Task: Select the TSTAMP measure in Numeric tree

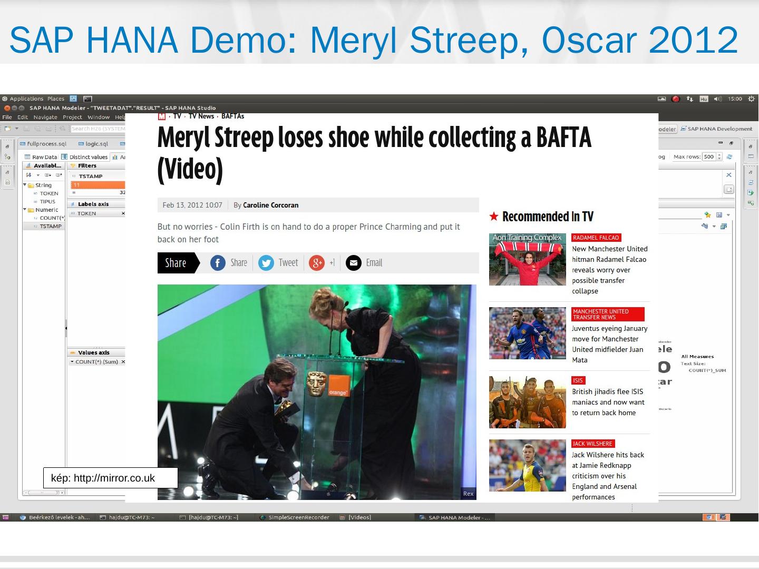Action: [47, 226]
